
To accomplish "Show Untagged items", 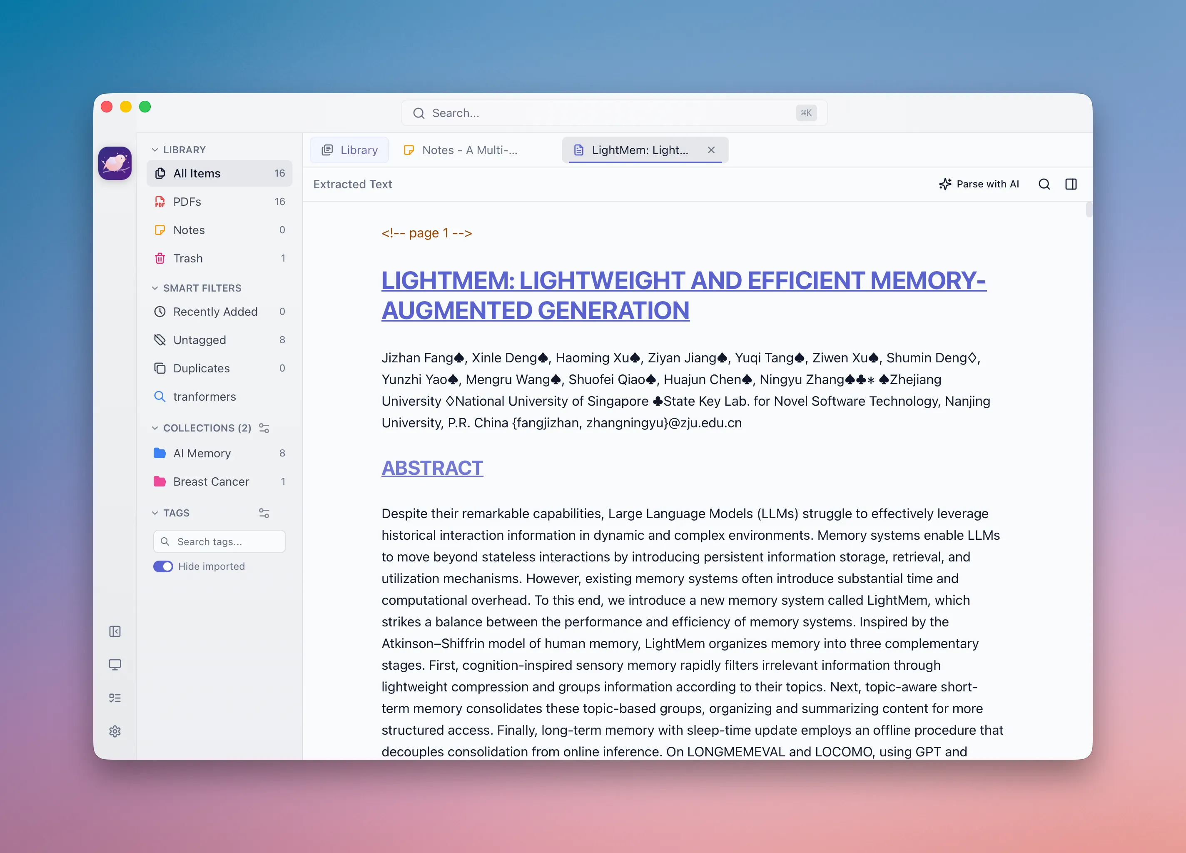I will [219, 340].
